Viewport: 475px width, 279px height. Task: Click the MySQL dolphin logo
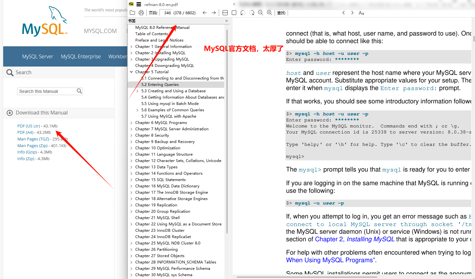click(44, 21)
